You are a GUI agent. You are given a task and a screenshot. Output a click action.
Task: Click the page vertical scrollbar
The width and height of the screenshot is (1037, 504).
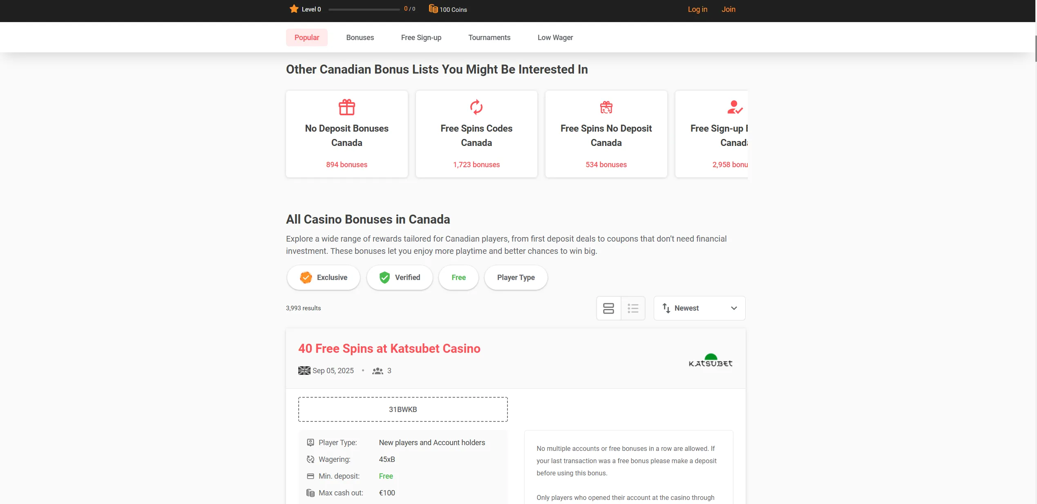pyautogui.click(x=1035, y=48)
